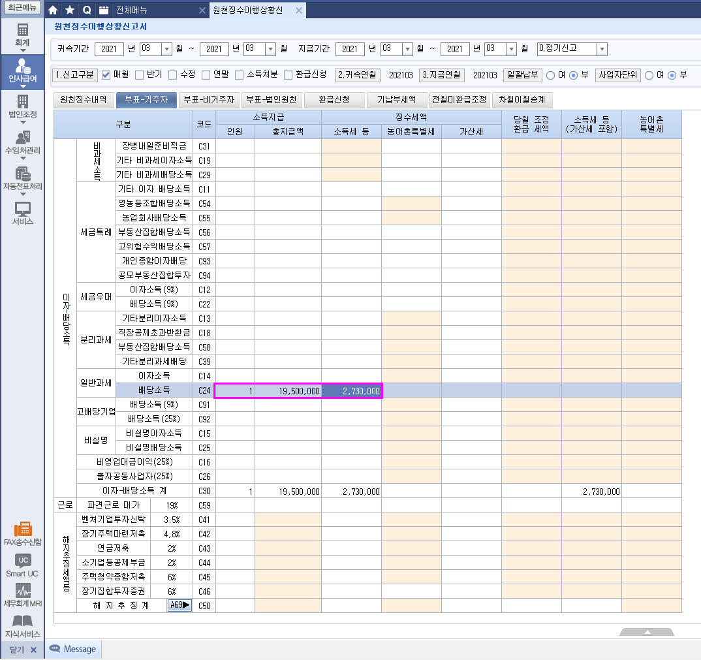Switch to 부표-비거주자 tab
The image size is (701, 660).
tap(209, 100)
